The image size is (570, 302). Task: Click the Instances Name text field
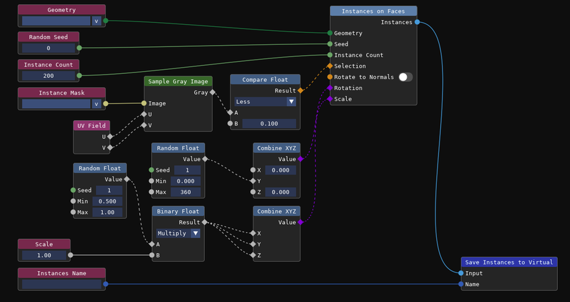[61, 284]
